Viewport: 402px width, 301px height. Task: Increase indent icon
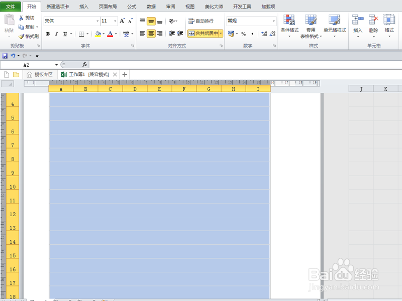[180, 33]
